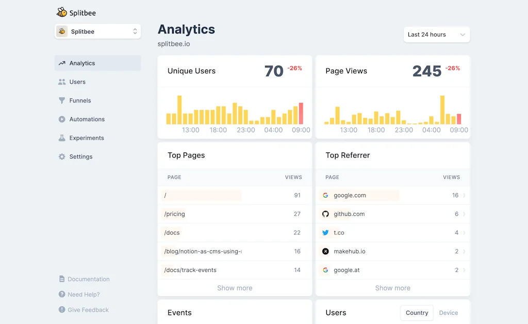
Task: Click the Funnels funnel icon
Action: [62, 100]
